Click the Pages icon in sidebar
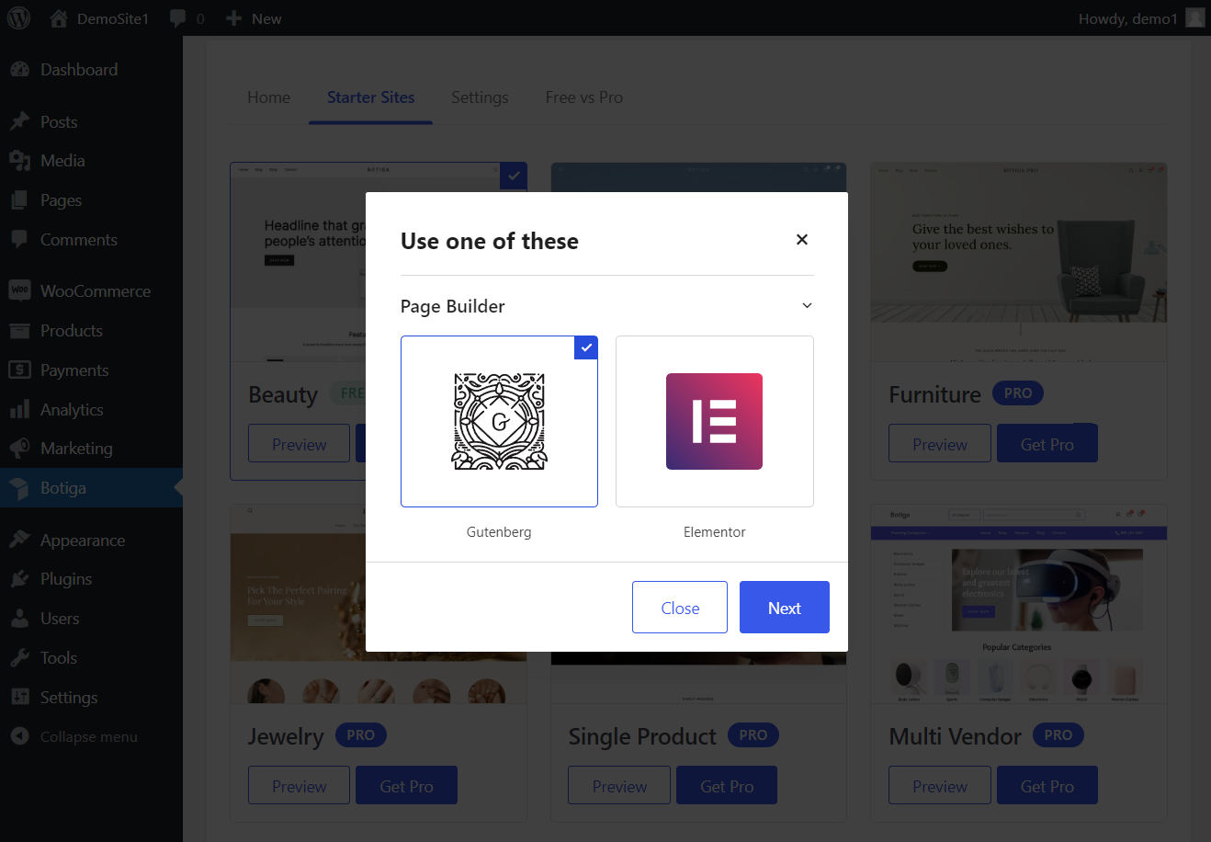1211x842 pixels. point(19,200)
